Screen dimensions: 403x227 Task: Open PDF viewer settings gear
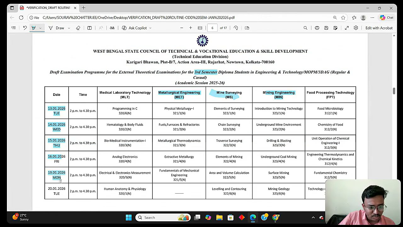point(356,28)
